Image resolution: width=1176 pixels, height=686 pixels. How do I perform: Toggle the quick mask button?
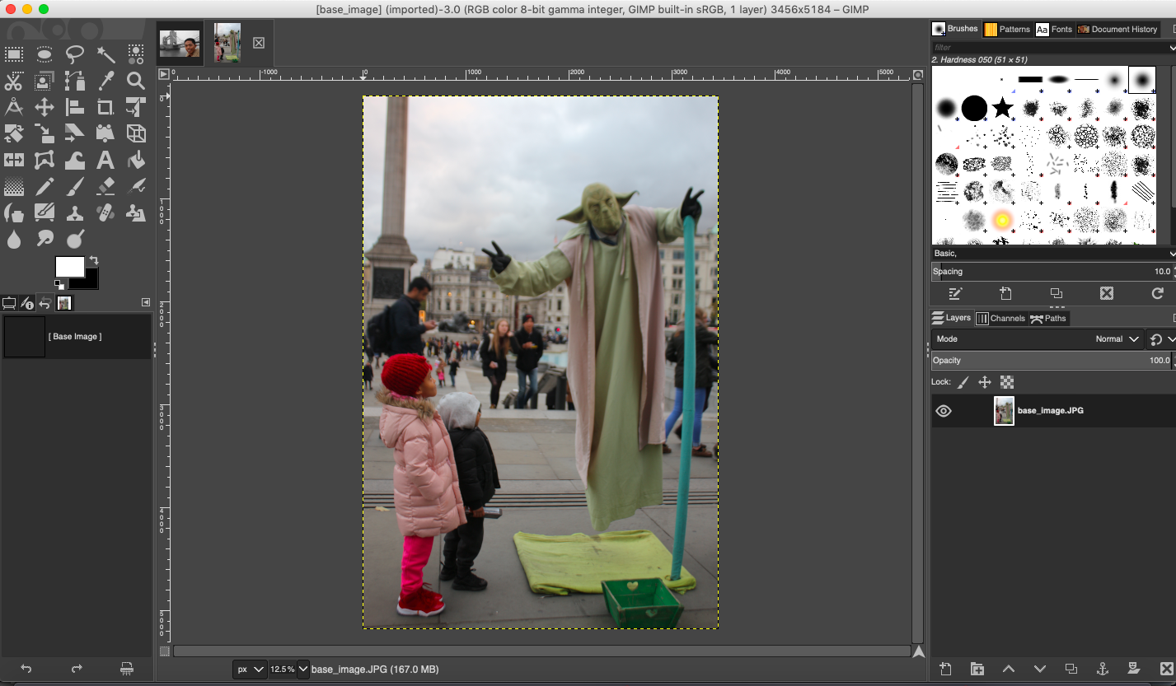coord(164,651)
